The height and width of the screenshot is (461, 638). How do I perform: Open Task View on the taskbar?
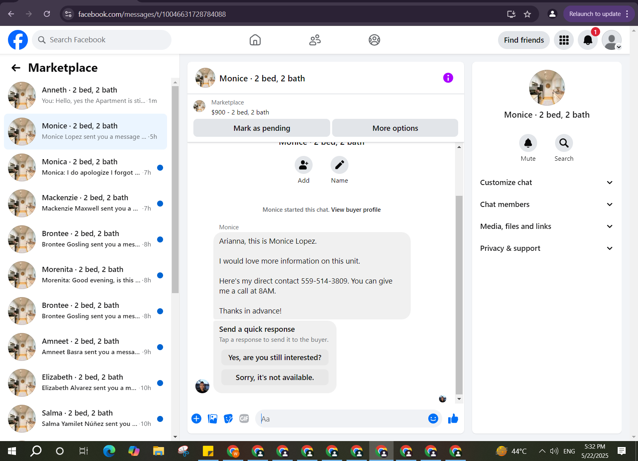[x=84, y=451]
